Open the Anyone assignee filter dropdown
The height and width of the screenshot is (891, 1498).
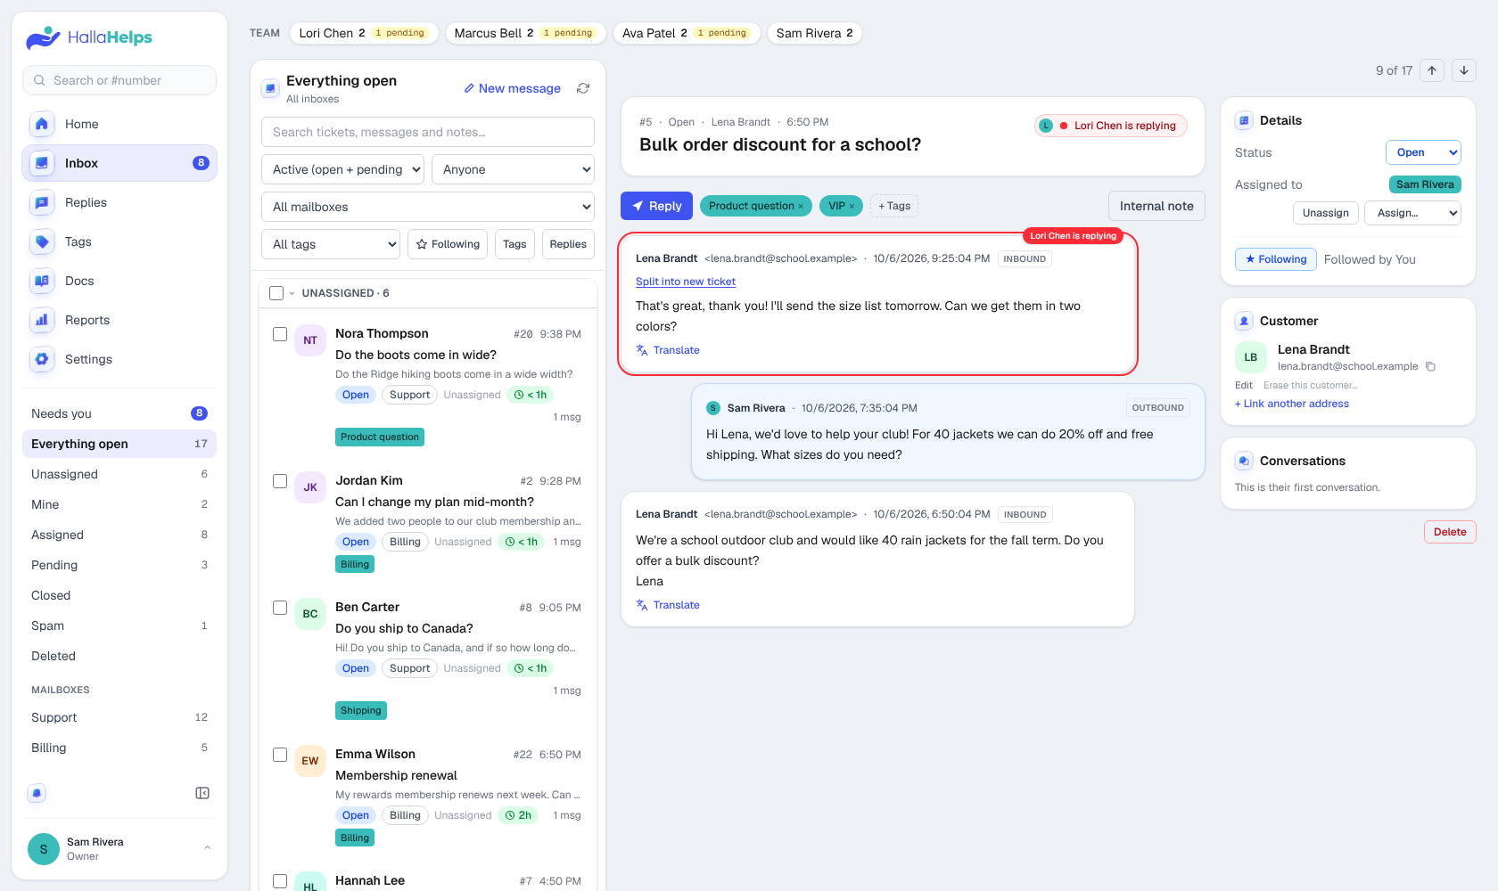tap(513, 169)
